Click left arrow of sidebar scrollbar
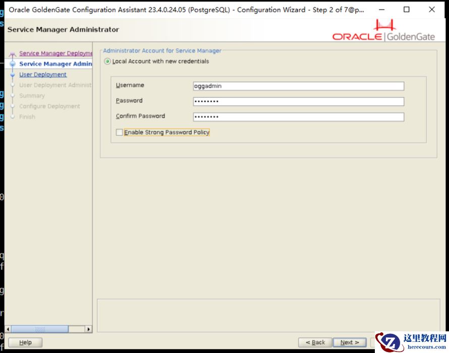 tap(8, 329)
